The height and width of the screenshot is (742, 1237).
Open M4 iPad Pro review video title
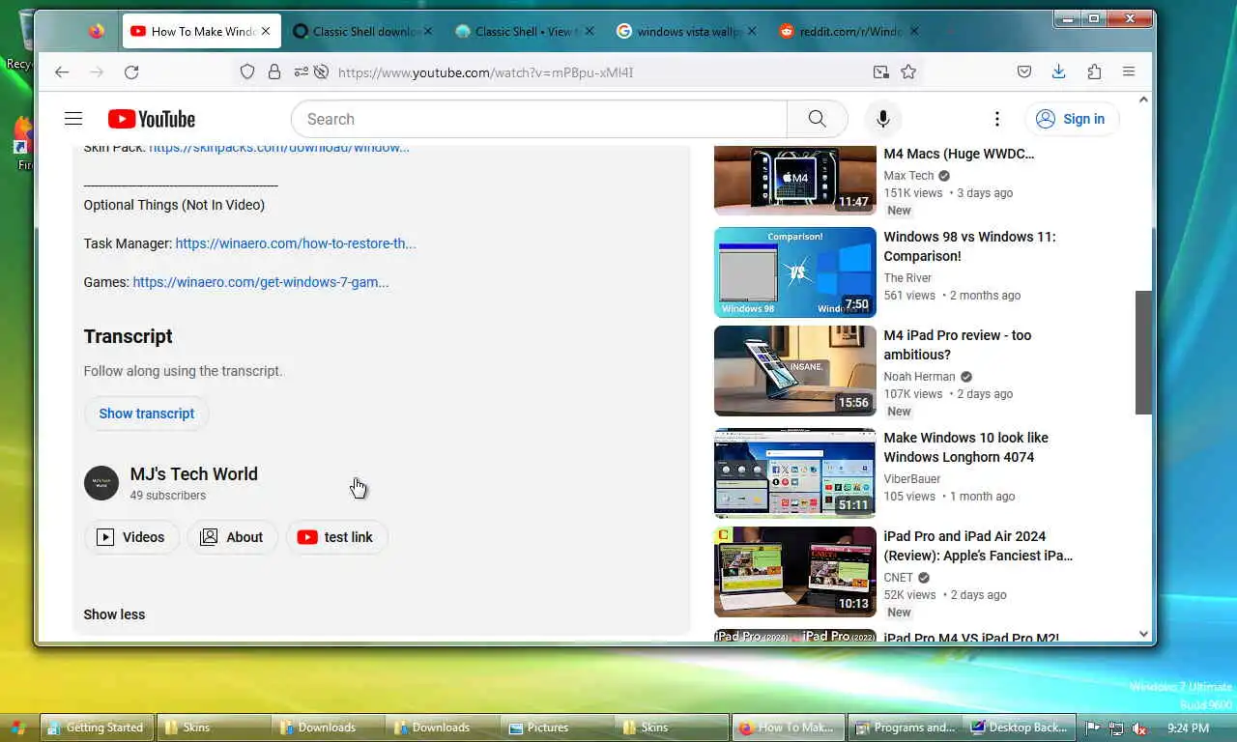(958, 345)
